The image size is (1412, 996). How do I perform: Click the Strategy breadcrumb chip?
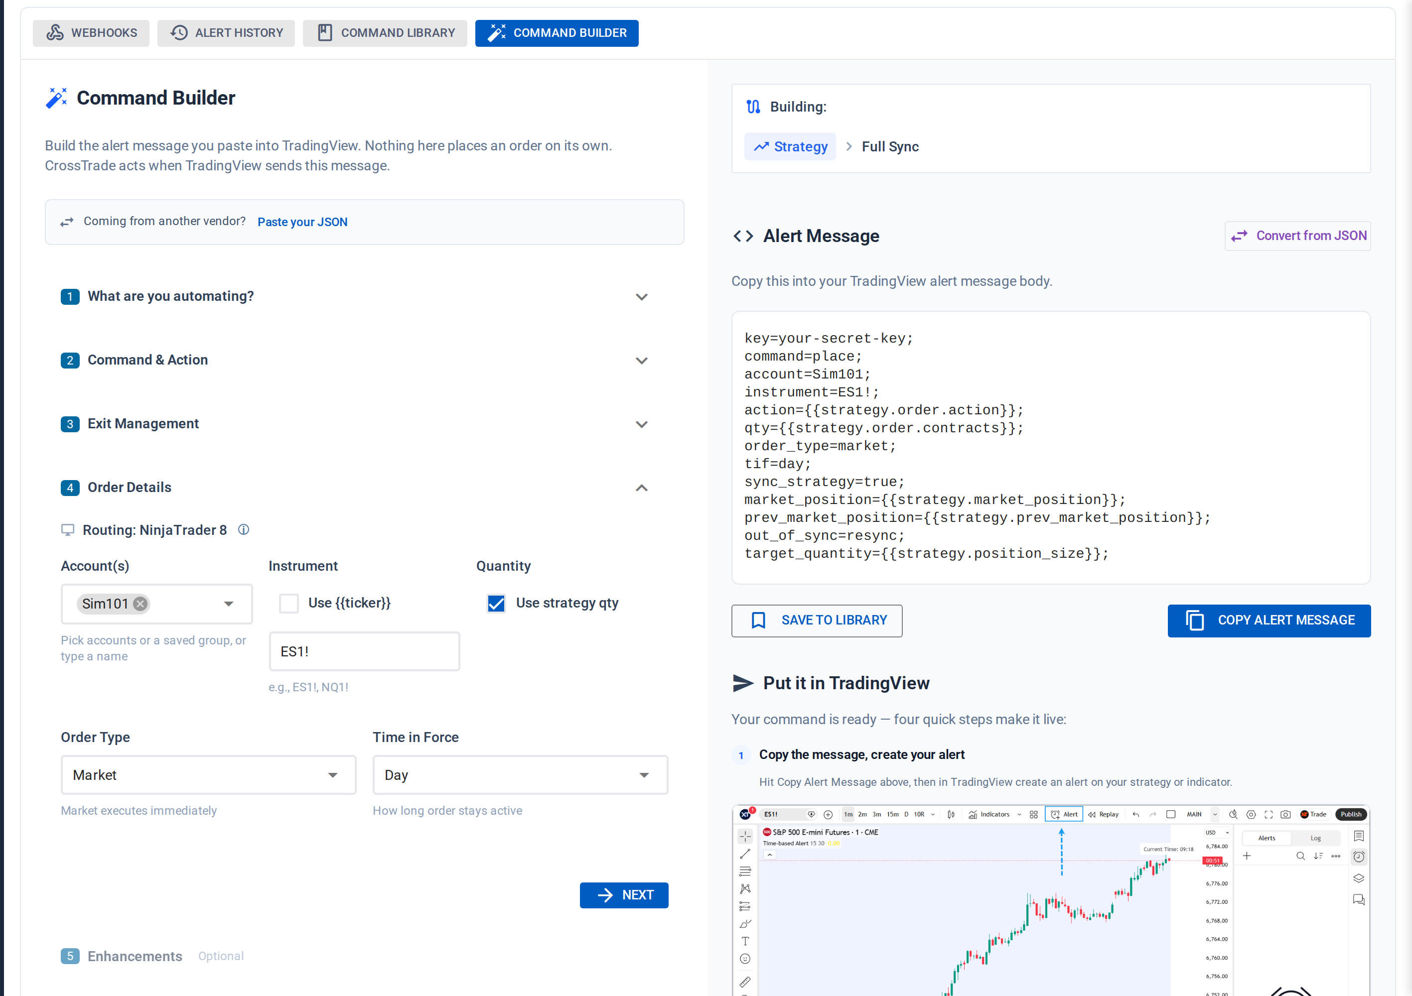[790, 146]
